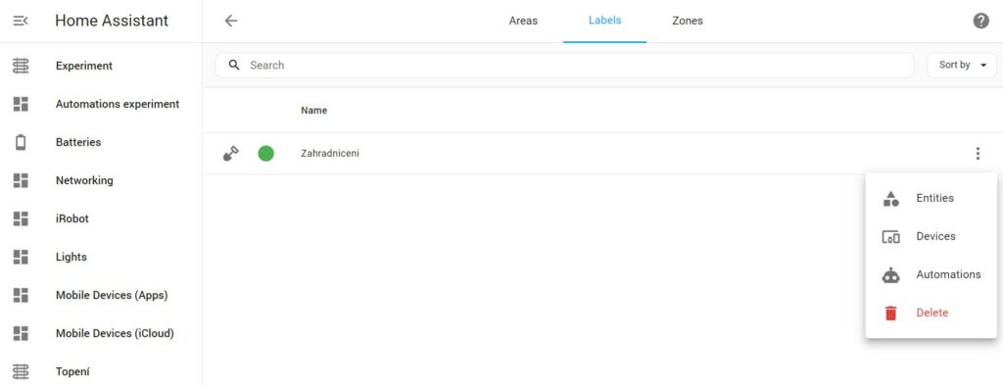The image size is (1003, 386).
Task: Click the devices icon in popup menu
Action: pos(890,237)
